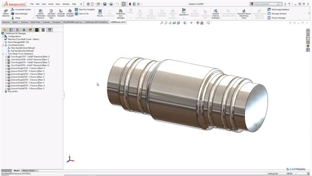312x176 pixels.
Task: Click Zoom to Fit in view toolbar
Action: 162,23
